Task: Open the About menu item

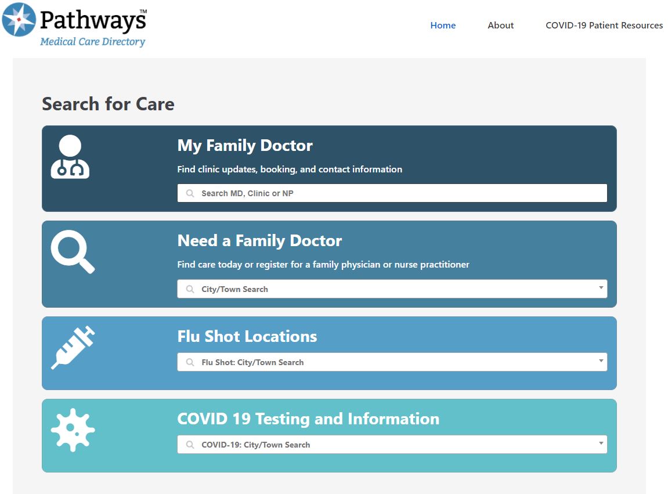Action: click(x=501, y=25)
